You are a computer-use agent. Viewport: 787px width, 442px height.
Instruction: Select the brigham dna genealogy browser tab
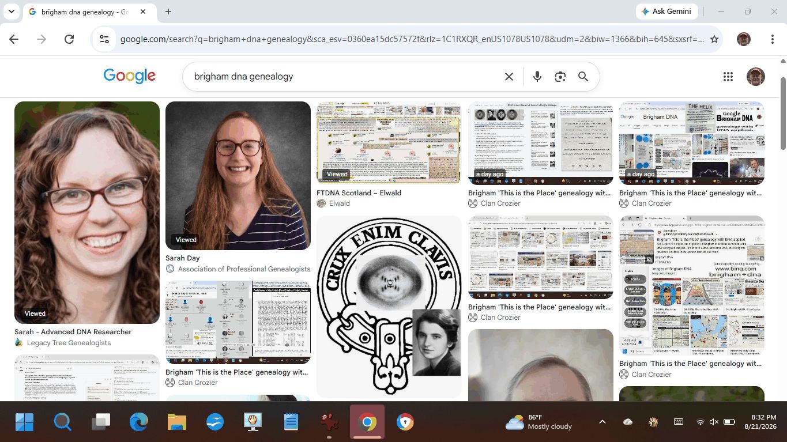88,12
